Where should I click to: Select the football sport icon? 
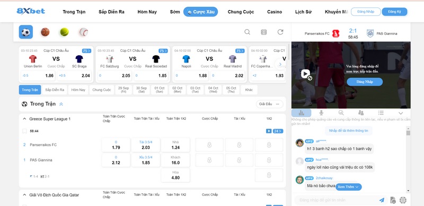(25, 32)
